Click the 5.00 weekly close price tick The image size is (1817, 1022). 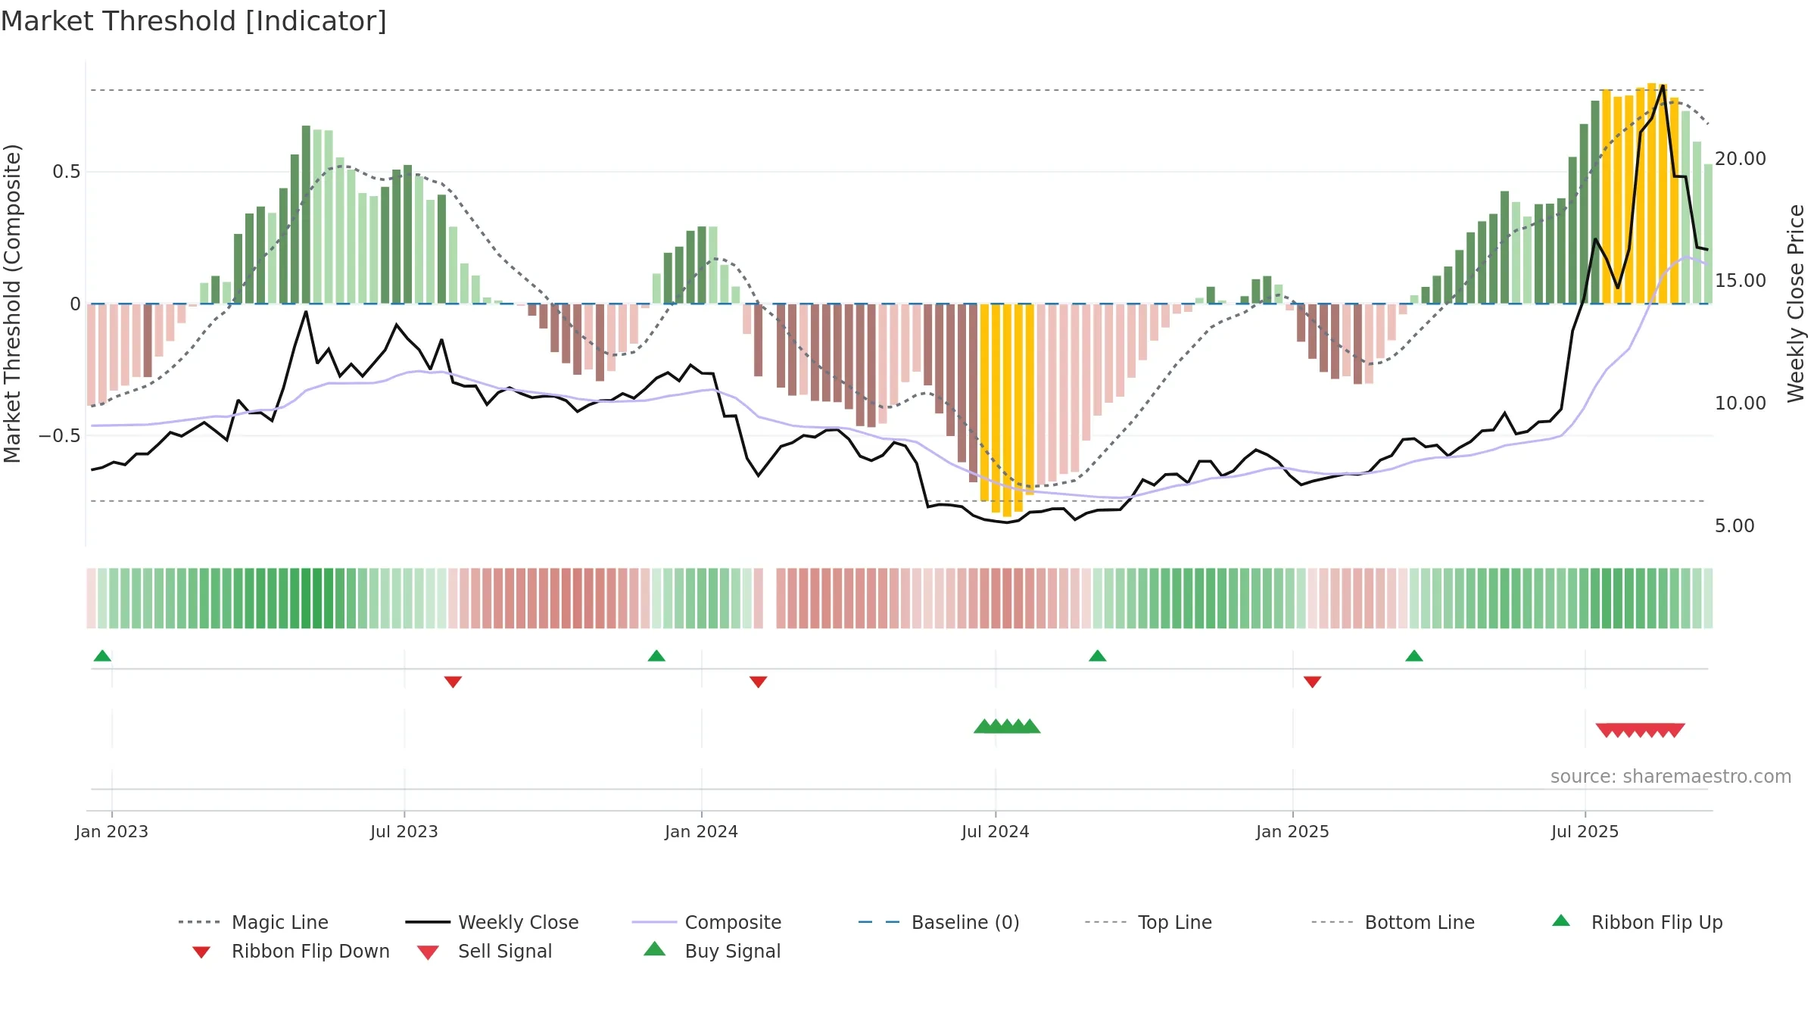(1734, 526)
